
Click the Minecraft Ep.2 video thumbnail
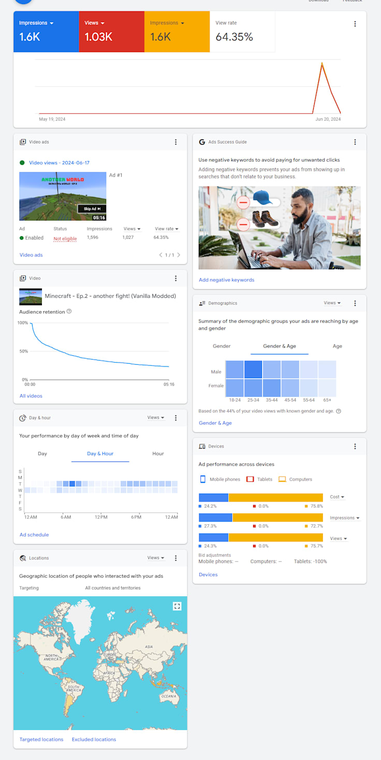coord(31,296)
